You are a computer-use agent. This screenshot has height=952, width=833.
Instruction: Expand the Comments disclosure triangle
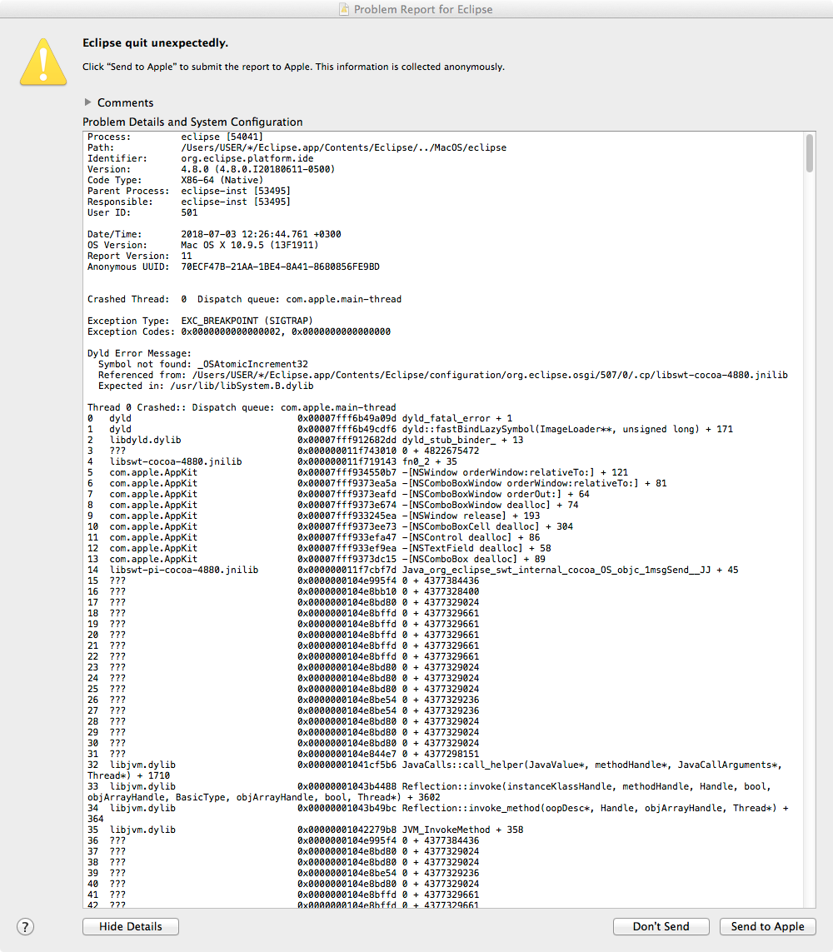point(87,102)
